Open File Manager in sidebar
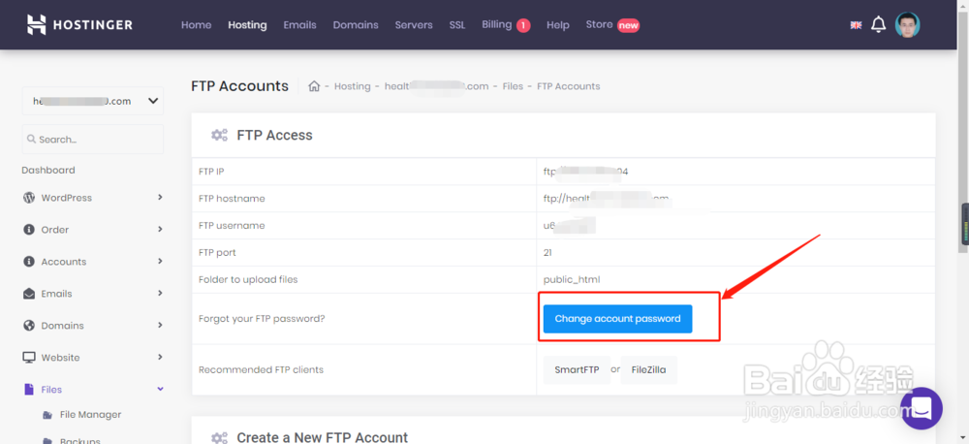This screenshot has height=444, width=969. click(x=90, y=415)
